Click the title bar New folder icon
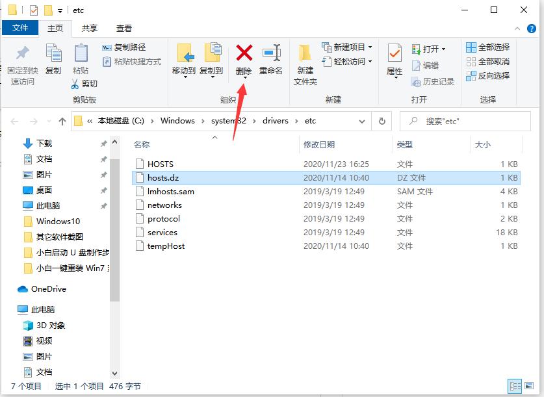 48,10
